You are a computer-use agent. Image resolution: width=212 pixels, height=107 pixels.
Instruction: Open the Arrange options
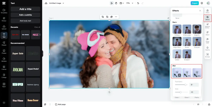207,55
